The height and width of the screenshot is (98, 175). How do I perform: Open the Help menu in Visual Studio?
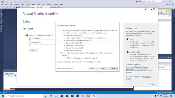pyautogui.click(x=62, y=4)
